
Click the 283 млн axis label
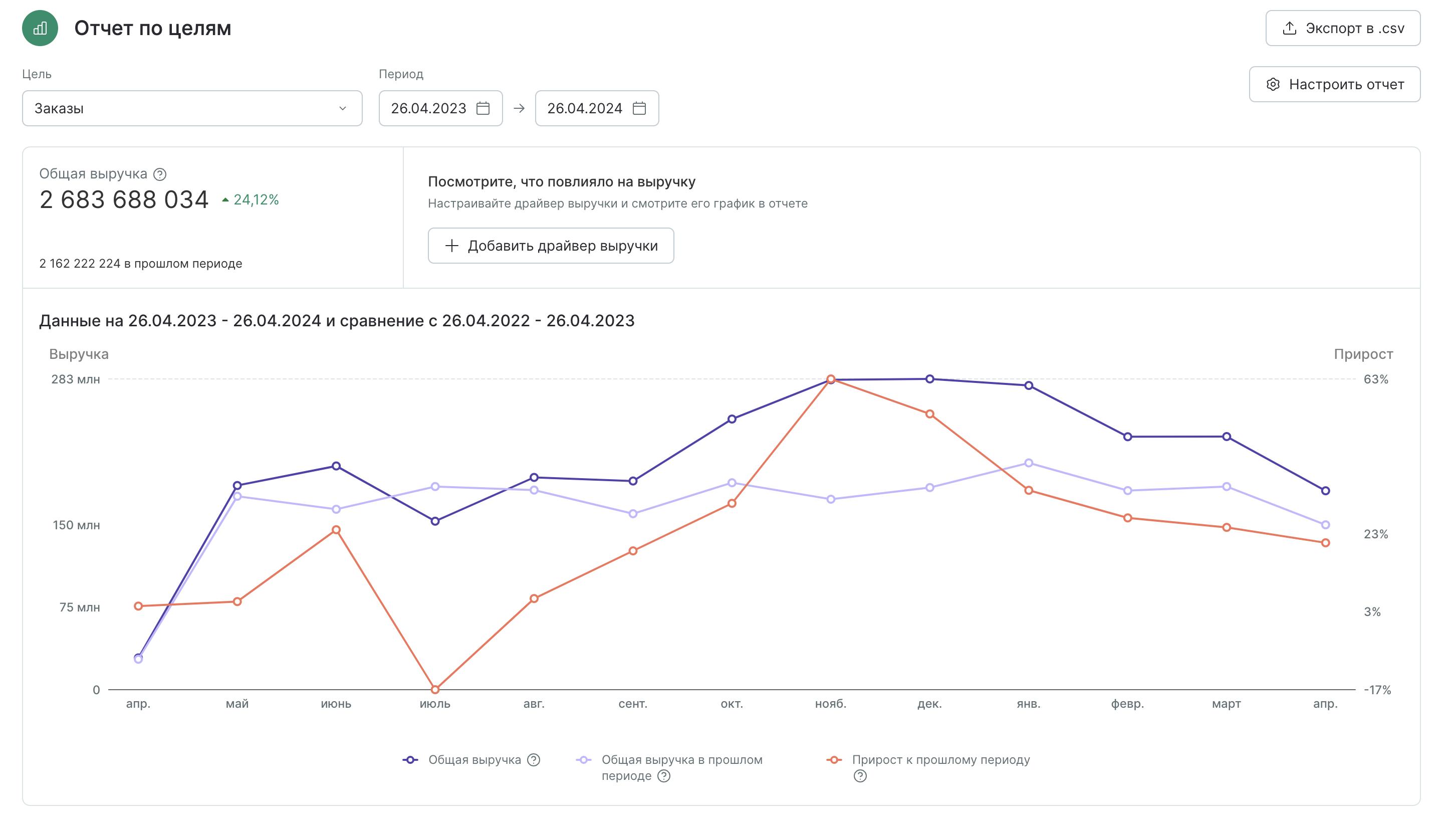(76, 379)
